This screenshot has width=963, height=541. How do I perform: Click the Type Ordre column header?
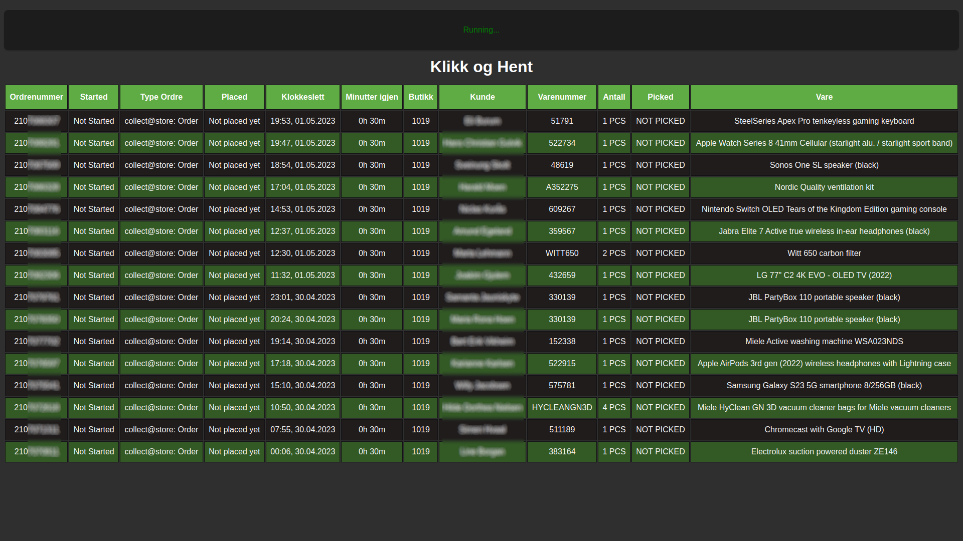pyautogui.click(x=162, y=97)
